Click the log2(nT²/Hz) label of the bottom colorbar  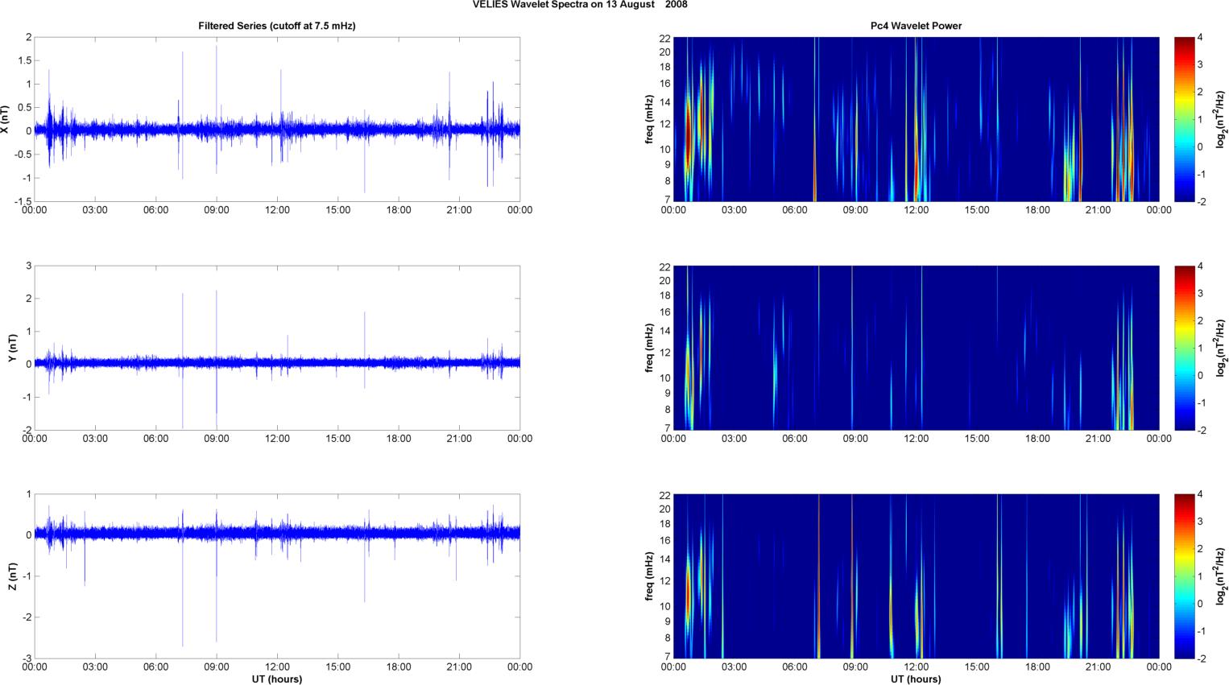tap(1222, 576)
